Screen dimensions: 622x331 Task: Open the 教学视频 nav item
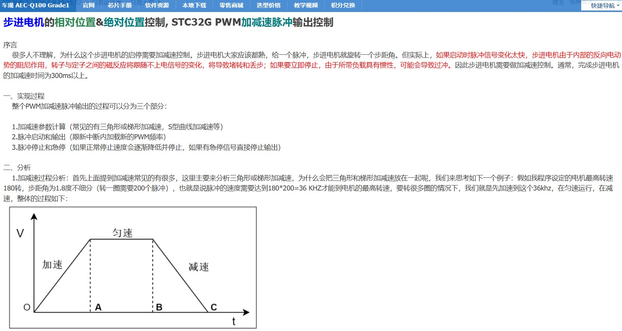(306, 5)
